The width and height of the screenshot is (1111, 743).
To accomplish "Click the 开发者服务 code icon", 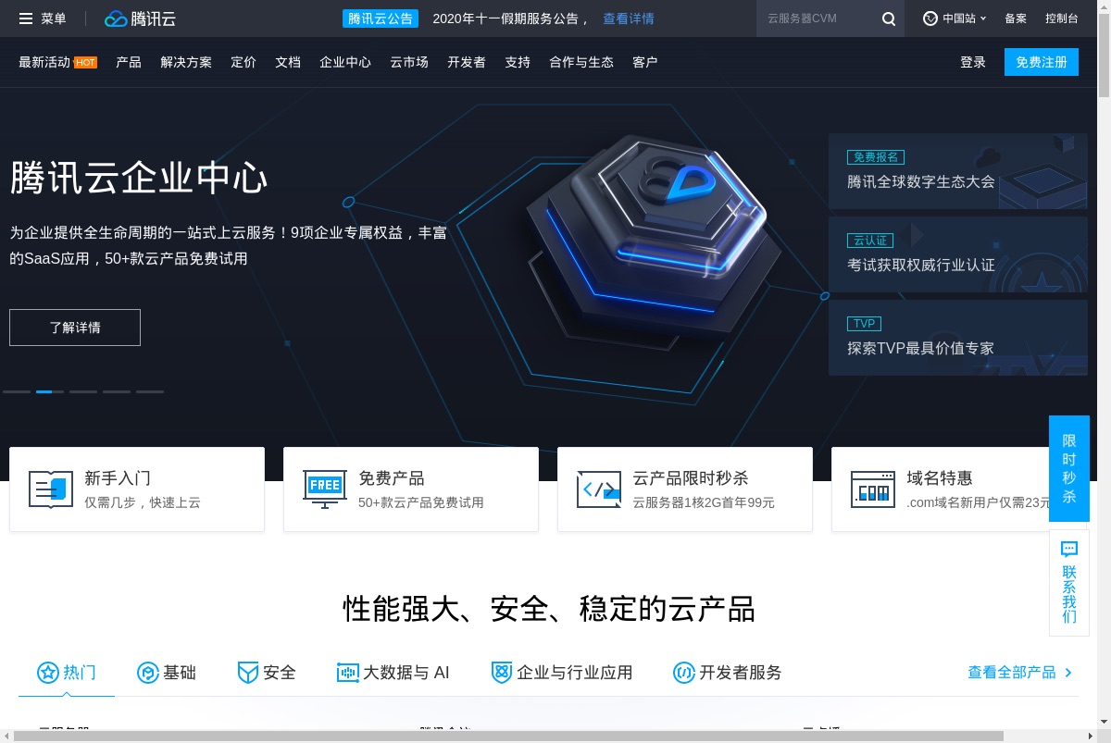I will (x=683, y=673).
